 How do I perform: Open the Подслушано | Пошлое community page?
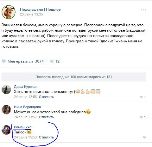[40, 9]
